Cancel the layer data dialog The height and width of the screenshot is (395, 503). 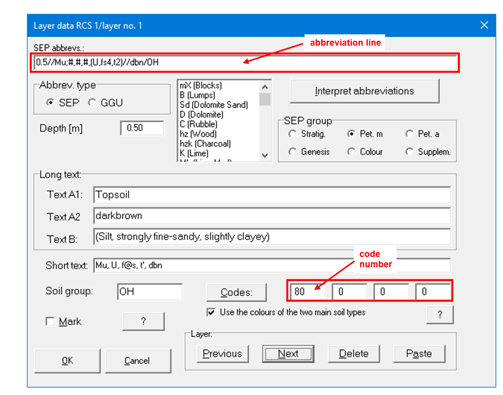[138, 361]
